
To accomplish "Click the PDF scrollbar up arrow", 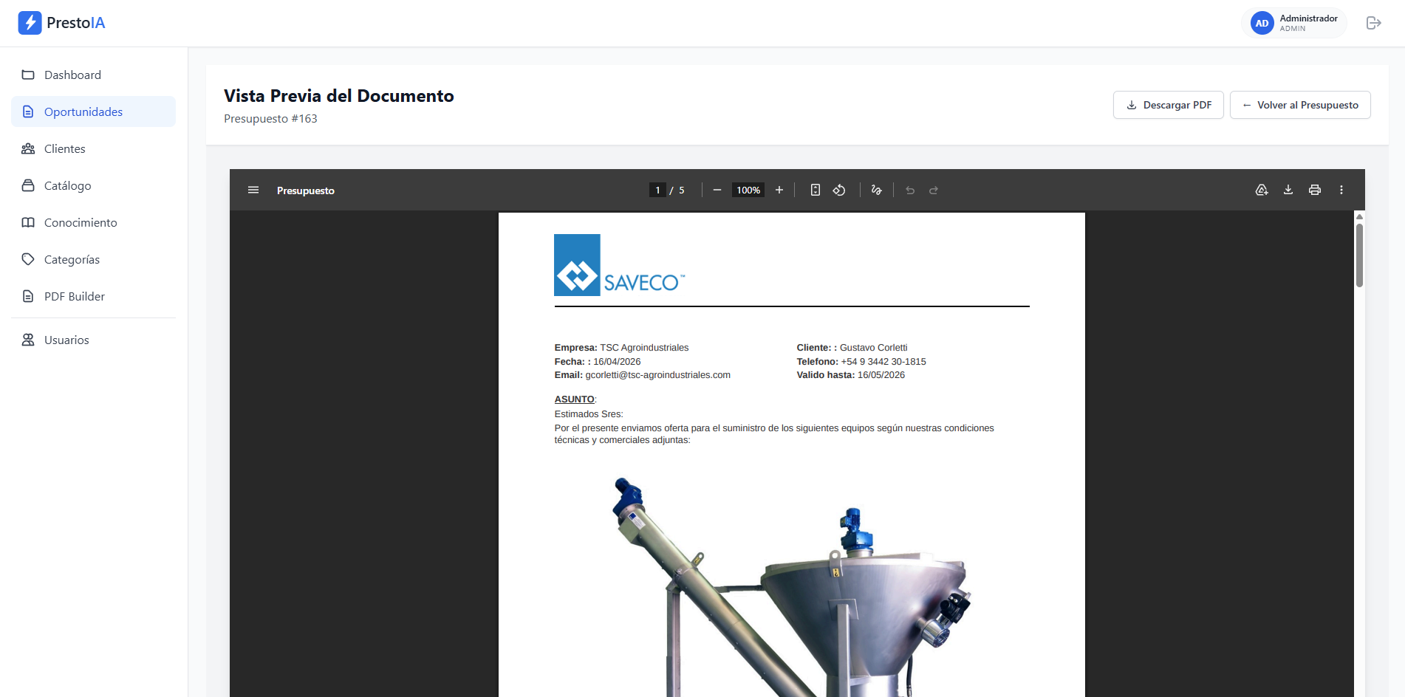I will point(1359,217).
